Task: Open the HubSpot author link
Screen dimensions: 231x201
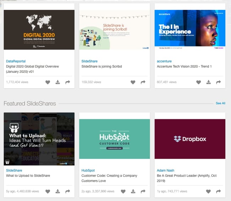Action: tap(88, 170)
